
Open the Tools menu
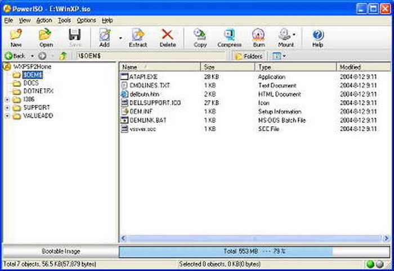click(x=64, y=20)
